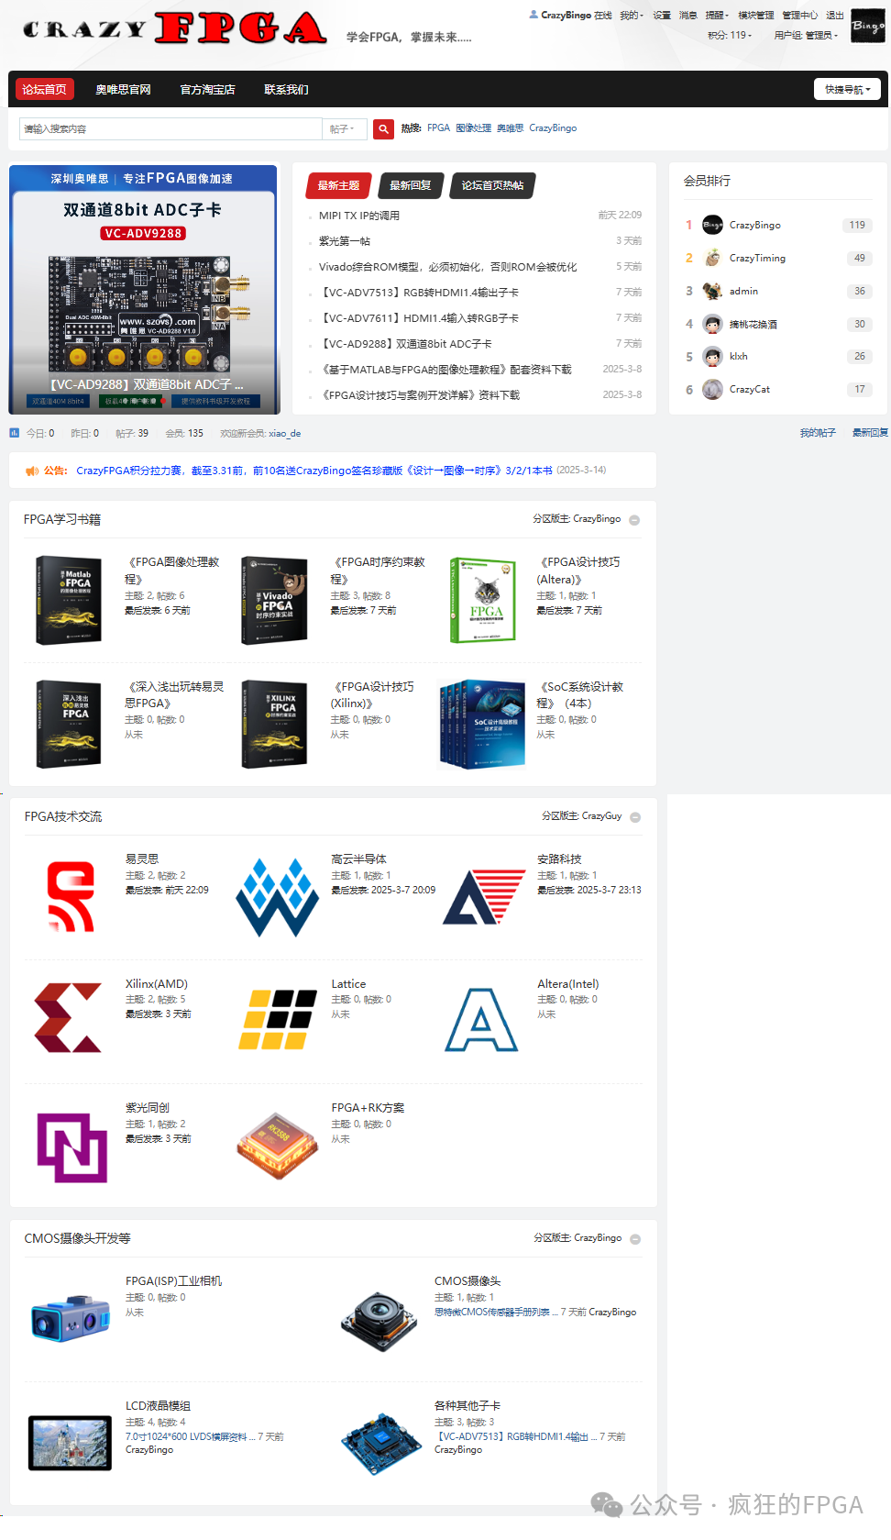Open the Lattice forum logo icon

click(277, 1019)
